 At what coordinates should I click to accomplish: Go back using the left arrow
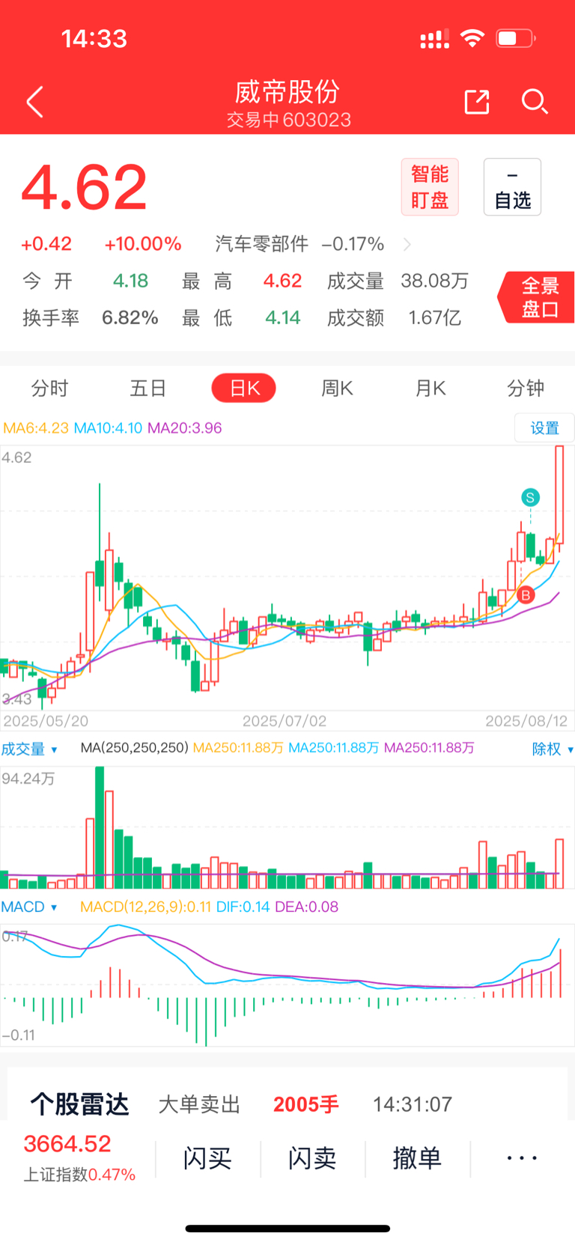click(x=34, y=102)
